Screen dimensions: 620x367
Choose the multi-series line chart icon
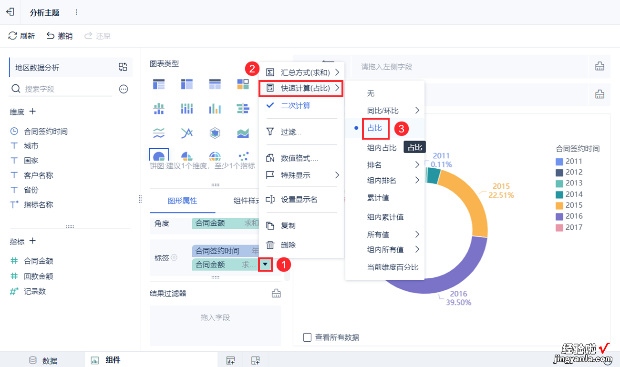click(x=186, y=133)
